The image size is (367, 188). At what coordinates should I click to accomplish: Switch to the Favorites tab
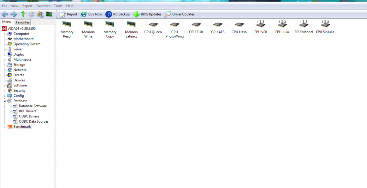(23, 22)
